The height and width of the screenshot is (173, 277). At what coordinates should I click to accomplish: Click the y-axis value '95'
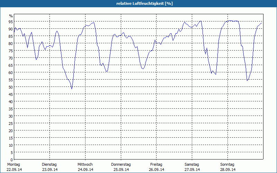[11, 22]
